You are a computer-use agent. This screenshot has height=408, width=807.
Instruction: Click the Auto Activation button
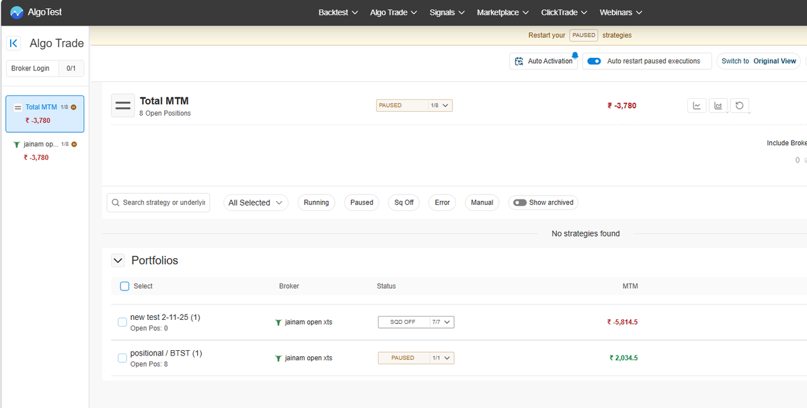tap(543, 61)
